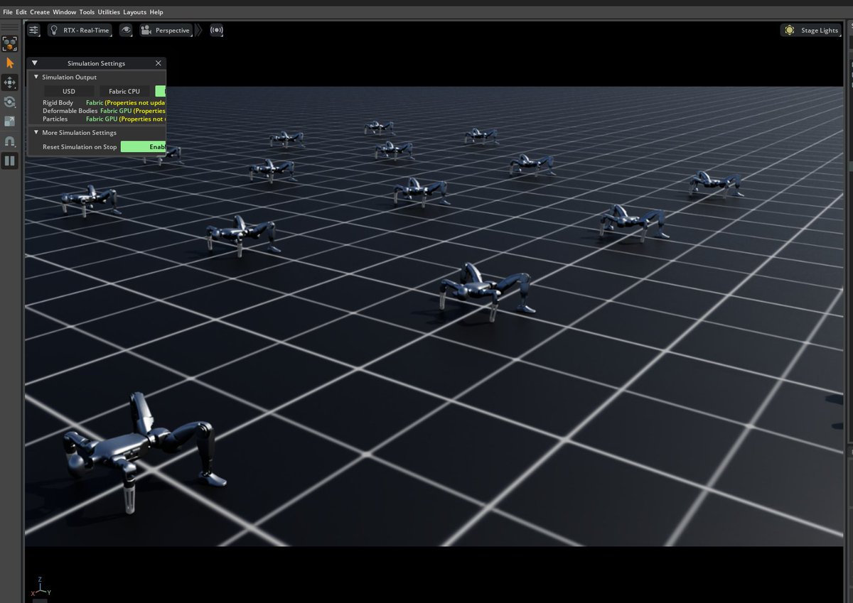Click the toolbar drag handle grip lines
This screenshot has height=603, width=853.
pyautogui.click(x=9, y=27)
